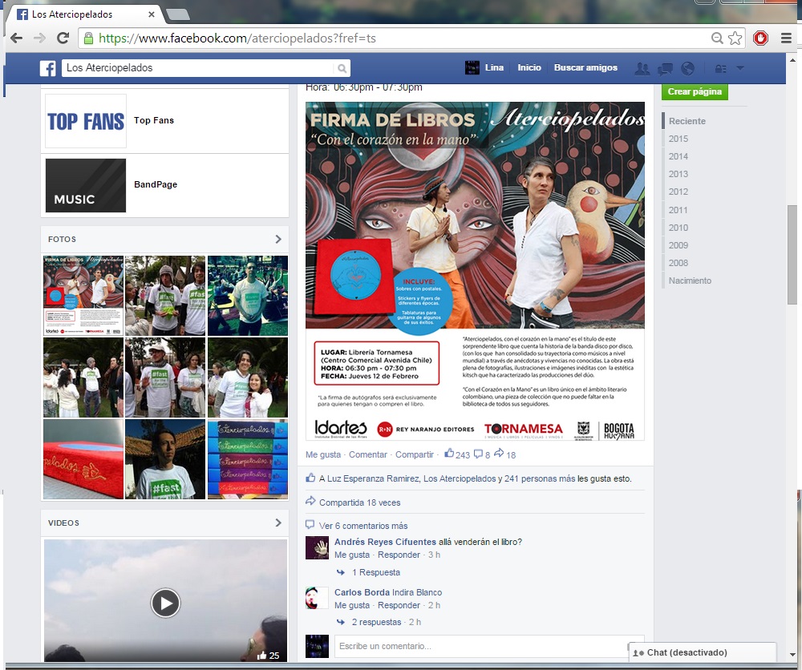Expand the Videos section chevron

(278, 523)
